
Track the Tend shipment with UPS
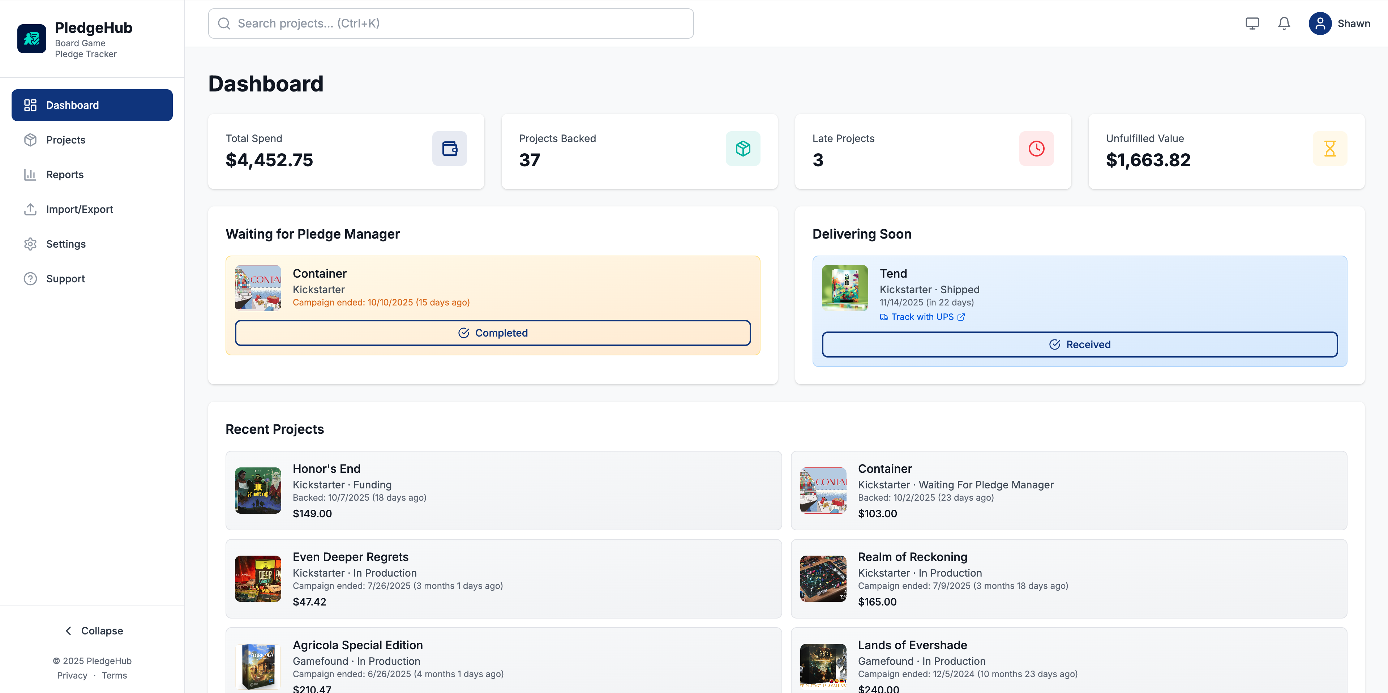point(921,317)
